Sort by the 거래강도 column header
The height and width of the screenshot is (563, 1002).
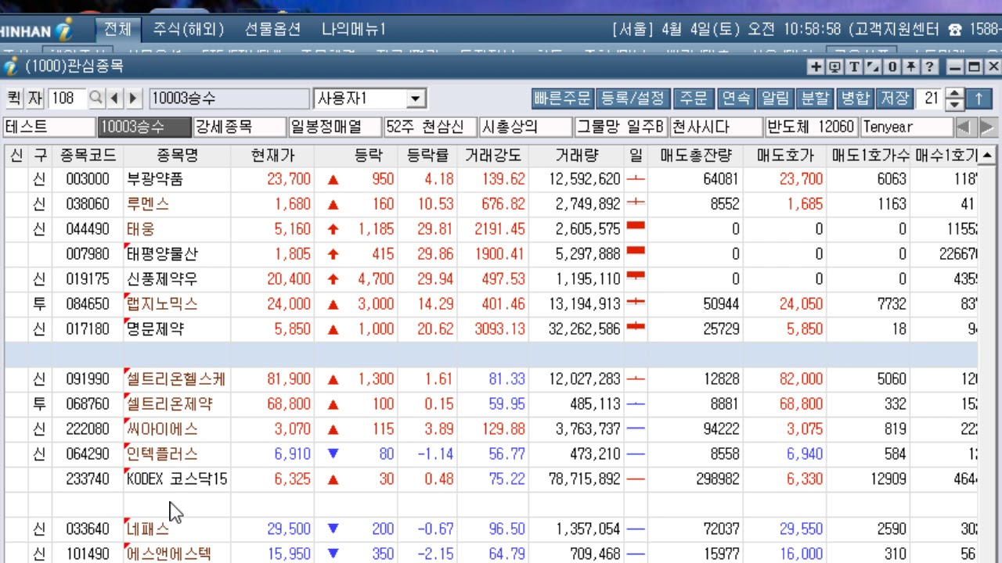(x=492, y=155)
